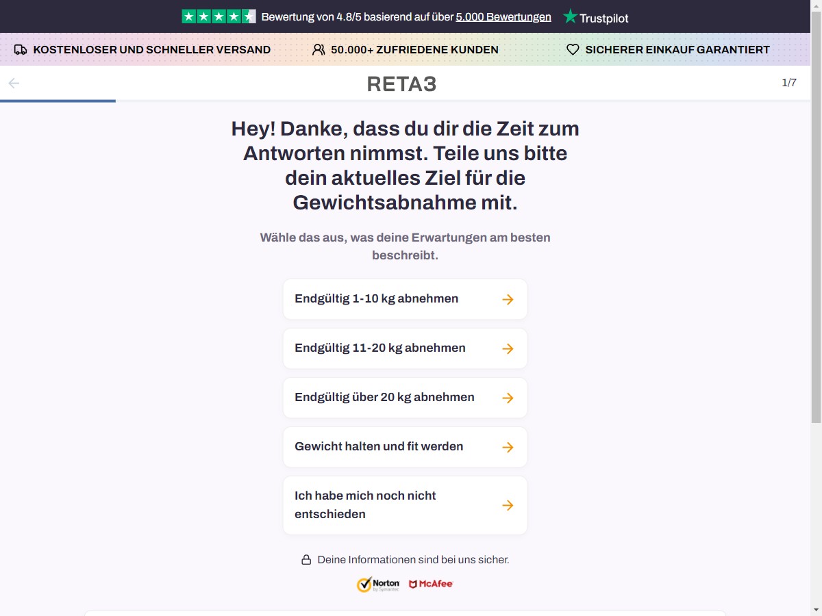Image resolution: width=822 pixels, height=616 pixels.
Task: Click arrow icon in 1-10 kg option
Action: pos(508,299)
